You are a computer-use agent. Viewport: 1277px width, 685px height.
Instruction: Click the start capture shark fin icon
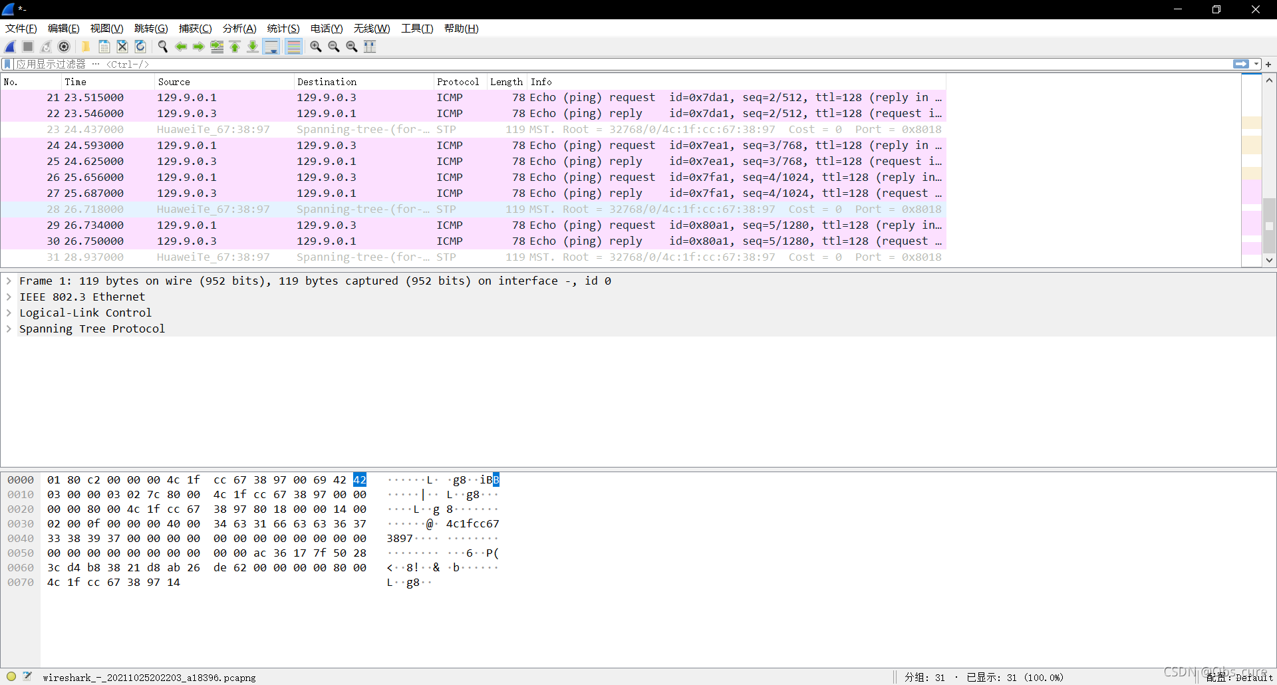[x=11, y=47]
